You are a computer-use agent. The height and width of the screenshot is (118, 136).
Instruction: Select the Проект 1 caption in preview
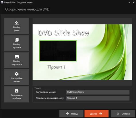pyautogui.click(x=57, y=67)
